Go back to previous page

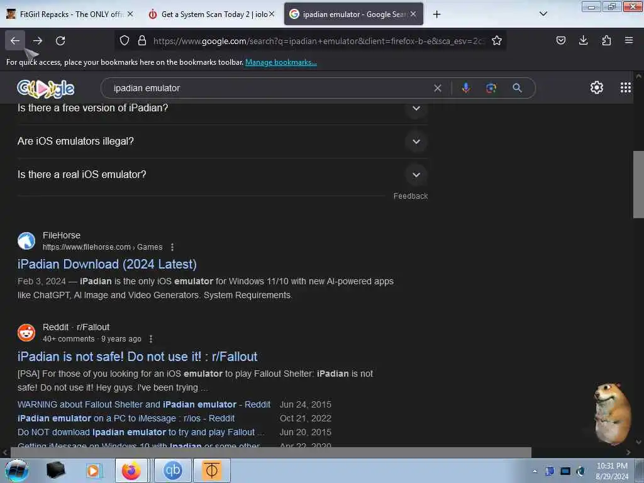point(15,41)
